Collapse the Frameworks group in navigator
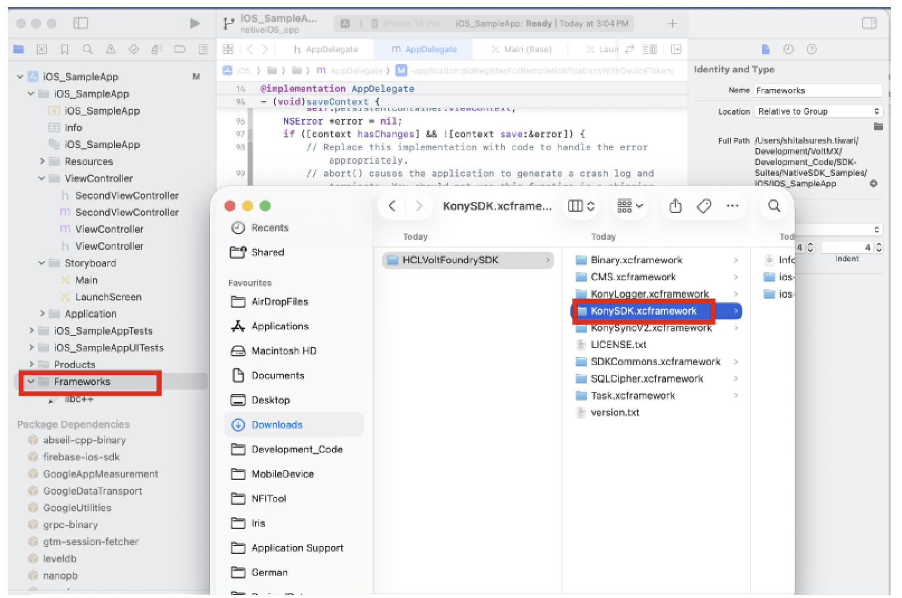Screen dimensions: 902x598 (31, 382)
